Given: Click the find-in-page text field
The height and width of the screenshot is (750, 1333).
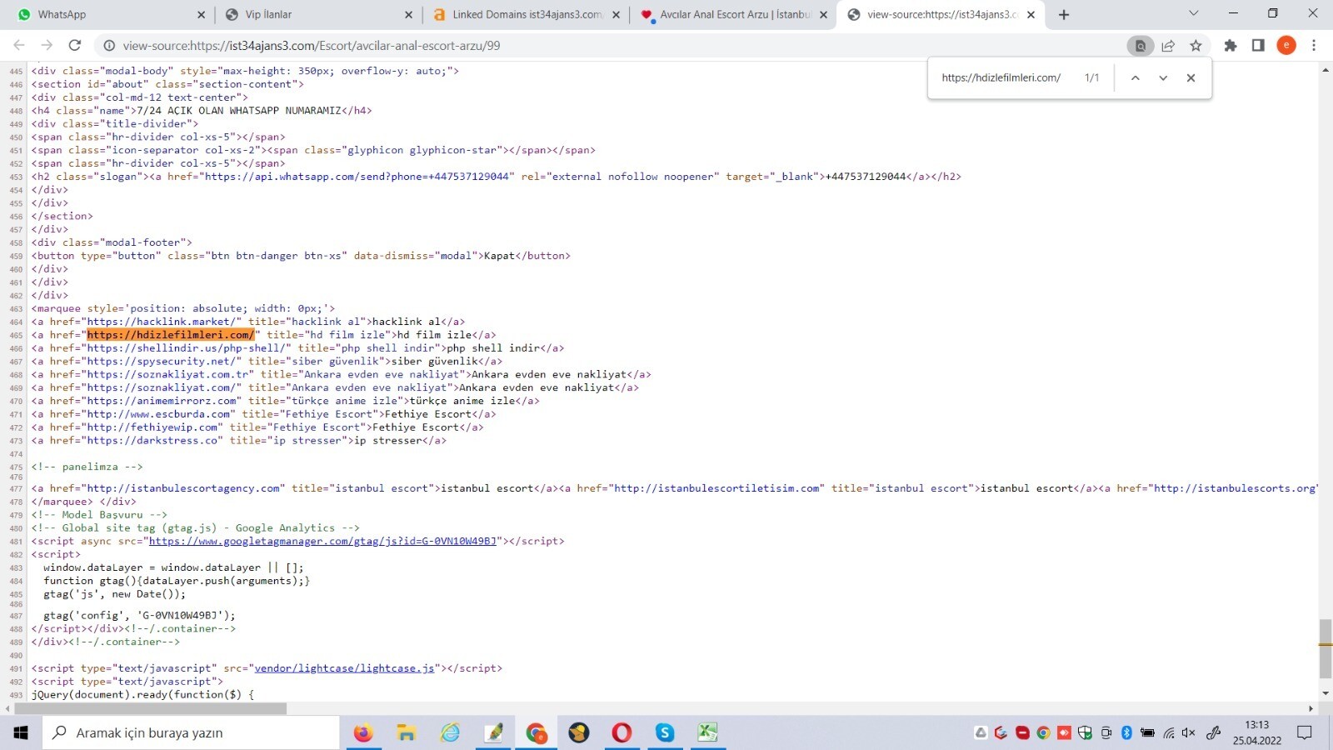Looking at the screenshot, I should pos(1004,77).
